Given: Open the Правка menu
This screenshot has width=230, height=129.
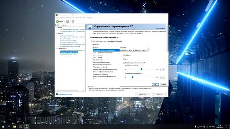Looking at the screenshot, I should [62, 18].
